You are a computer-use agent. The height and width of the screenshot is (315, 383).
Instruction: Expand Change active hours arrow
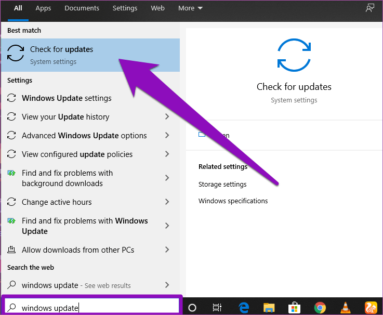coord(167,202)
